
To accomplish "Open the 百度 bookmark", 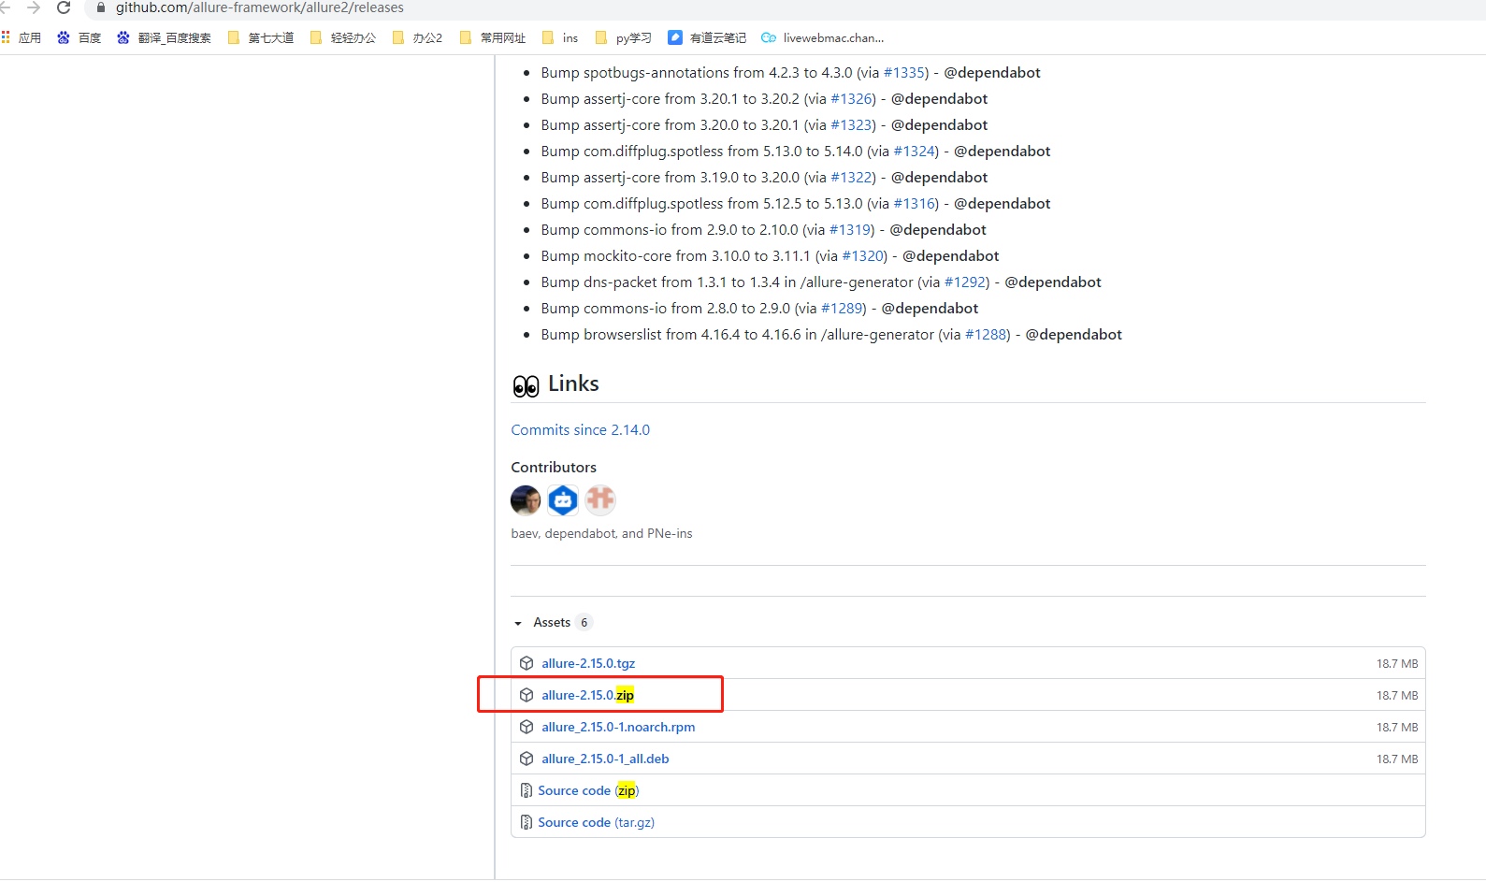I will click(79, 37).
